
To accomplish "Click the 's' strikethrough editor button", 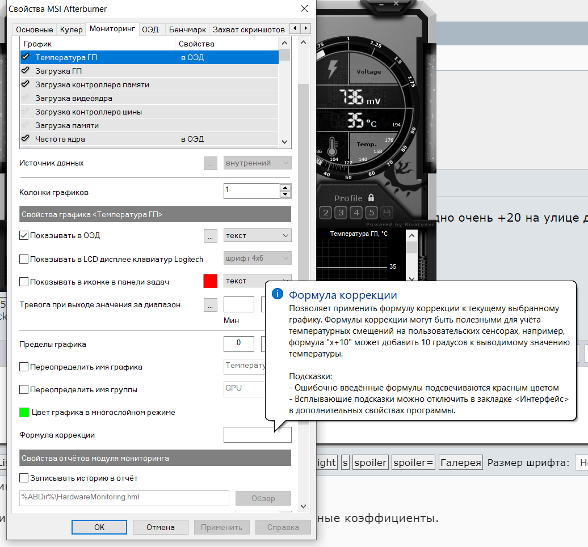I will point(346,463).
